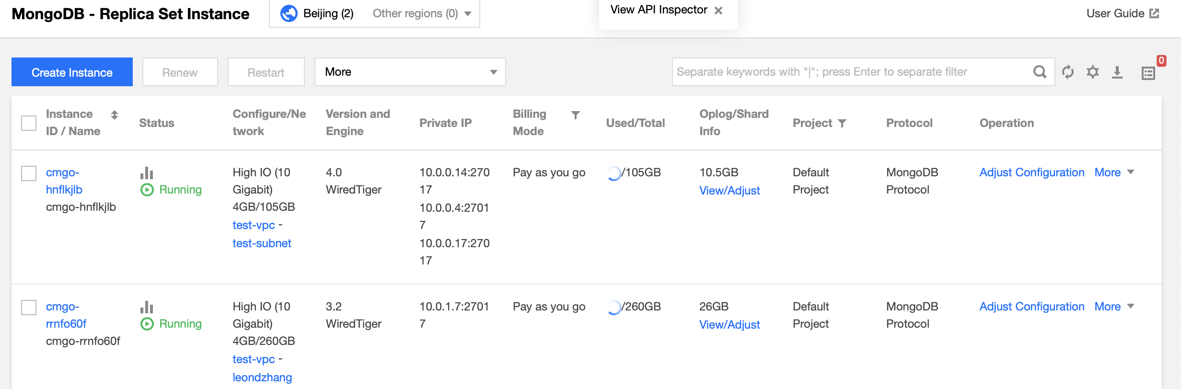Open the column settings gear icon
Screen dimensions: 1181x389
(x=1093, y=72)
